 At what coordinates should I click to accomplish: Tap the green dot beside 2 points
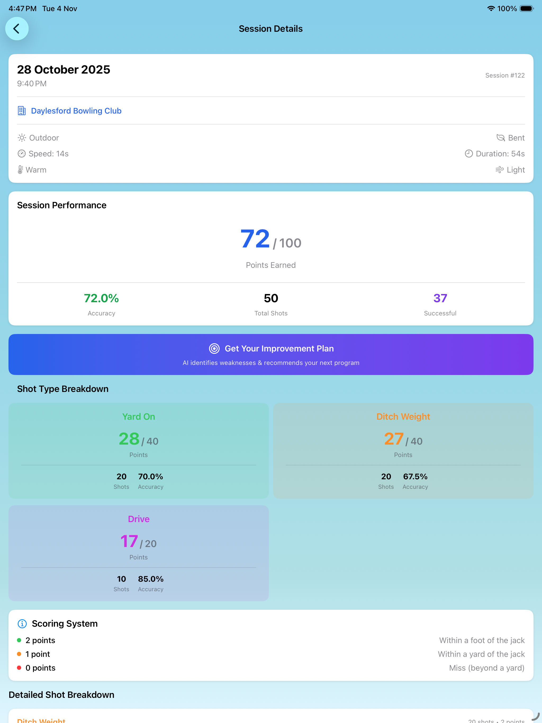click(x=19, y=640)
